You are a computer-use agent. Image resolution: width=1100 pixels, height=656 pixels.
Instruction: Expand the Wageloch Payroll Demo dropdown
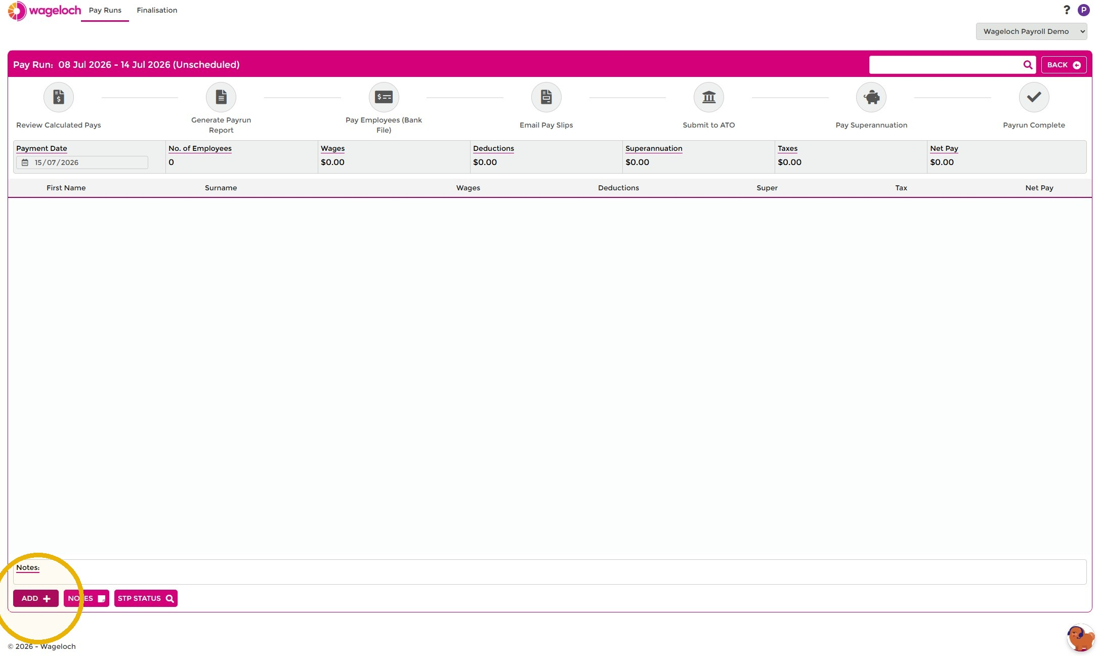pyautogui.click(x=1031, y=31)
